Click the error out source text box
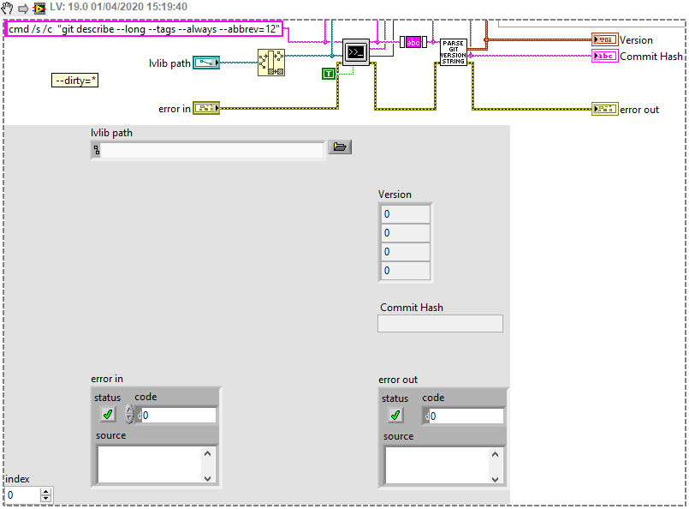The height and width of the screenshot is (509, 689). pos(437,465)
